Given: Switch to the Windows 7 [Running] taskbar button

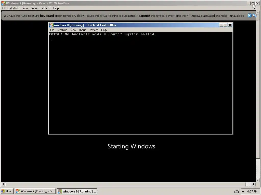Looking at the screenshot, I should (35, 191).
